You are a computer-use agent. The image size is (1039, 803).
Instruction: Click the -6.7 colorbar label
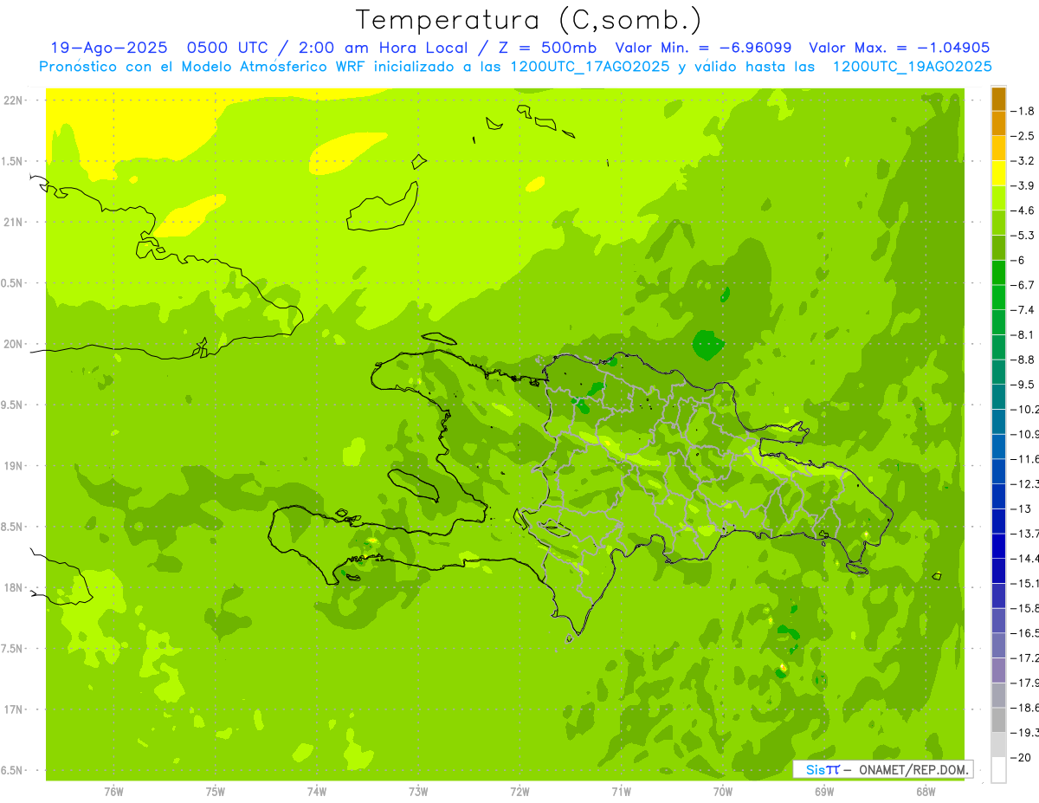coord(1023,285)
